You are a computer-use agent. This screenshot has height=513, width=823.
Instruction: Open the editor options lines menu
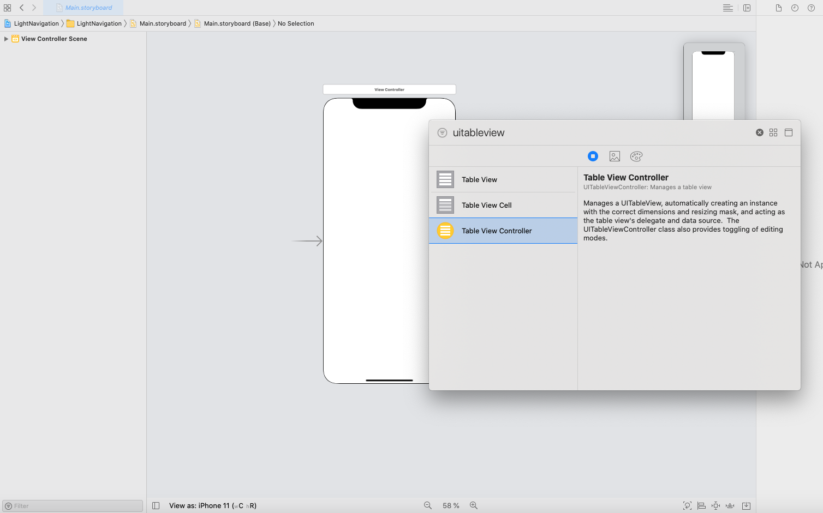727,8
